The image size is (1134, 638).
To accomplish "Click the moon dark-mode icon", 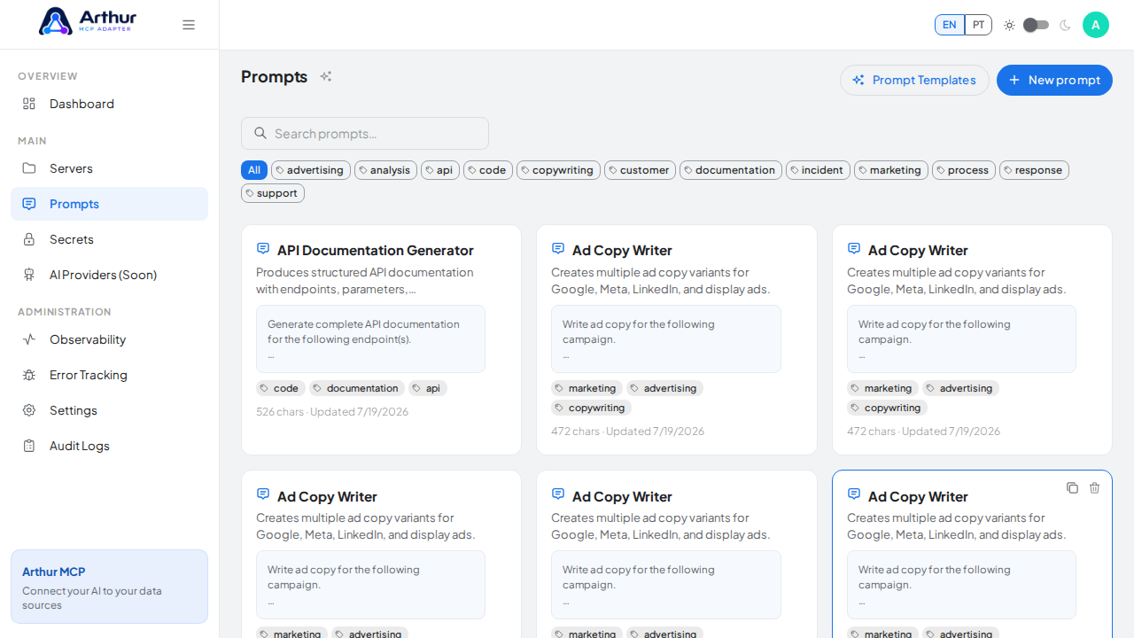I will point(1065,25).
